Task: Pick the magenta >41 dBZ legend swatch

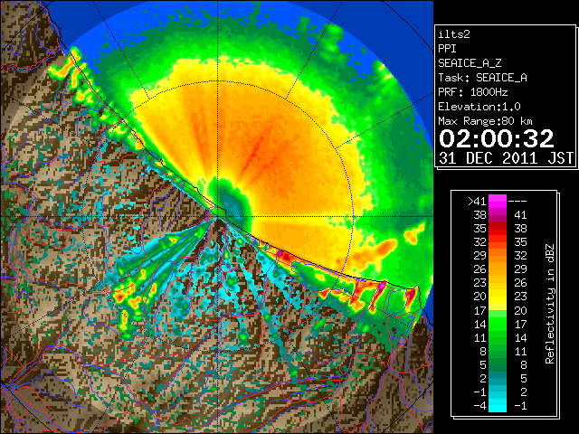Action: (498, 202)
